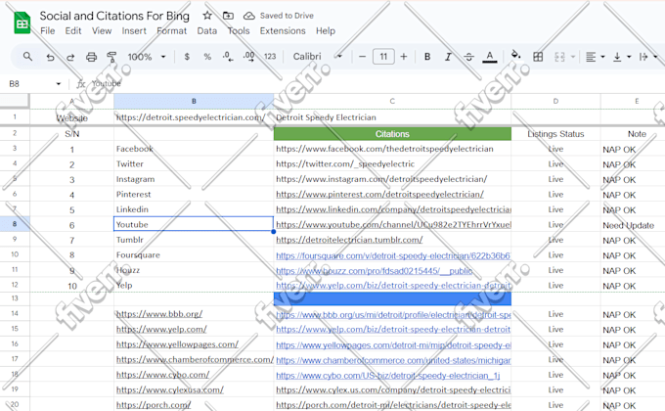Expand the merge cells dropdown arrow
Viewport: 665px width, 411px height.
pos(573,57)
